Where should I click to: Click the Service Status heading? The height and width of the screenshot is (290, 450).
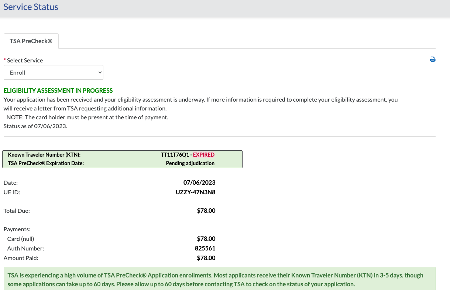[31, 7]
